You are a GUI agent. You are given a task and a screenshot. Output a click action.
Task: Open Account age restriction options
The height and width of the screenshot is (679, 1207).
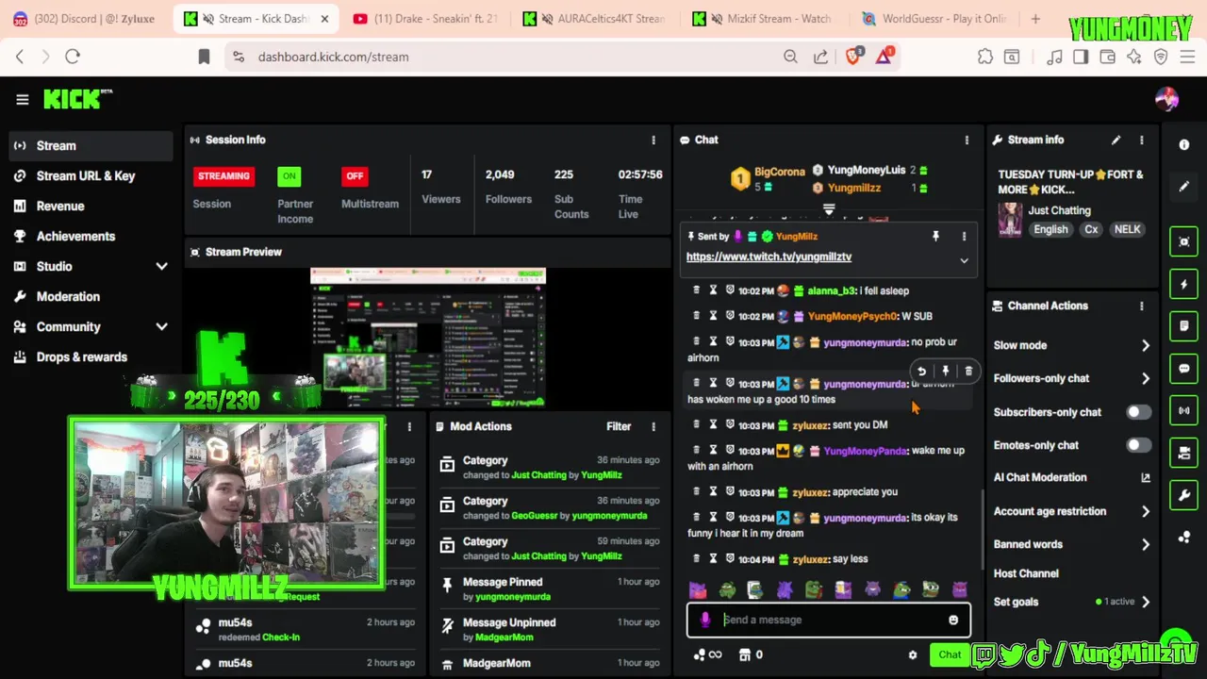point(1146,511)
